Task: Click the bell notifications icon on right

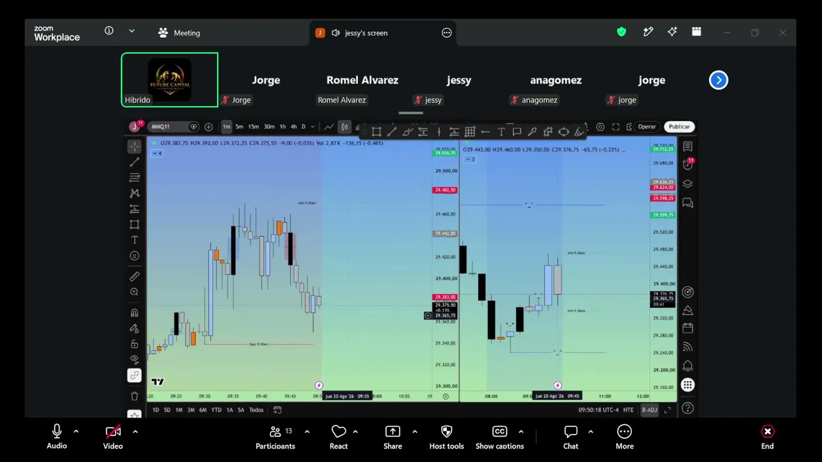Action: pyautogui.click(x=688, y=366)
